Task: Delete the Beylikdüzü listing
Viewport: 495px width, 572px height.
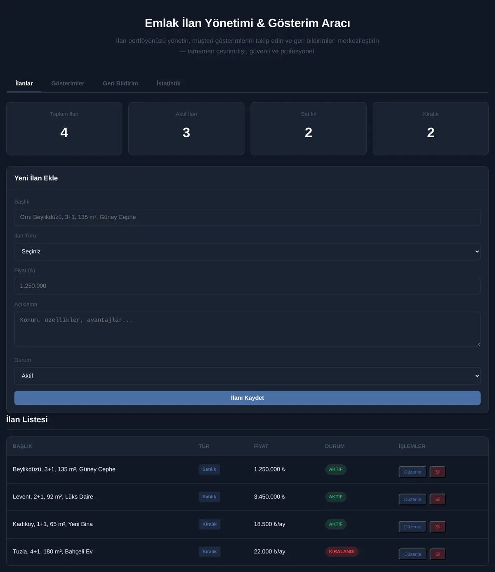Action: pos(438,472)
